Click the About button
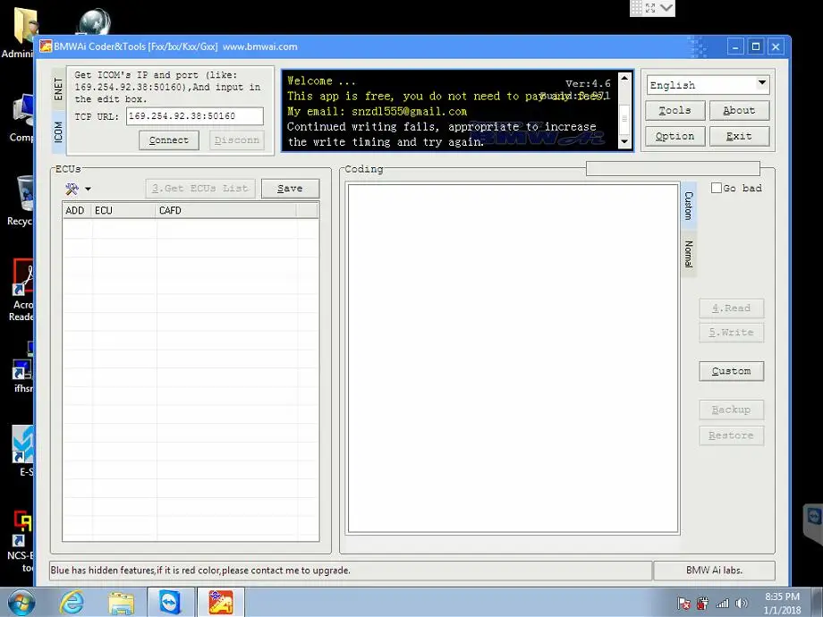This screenshot has width=823, height=617. click(x=739, y=111)
